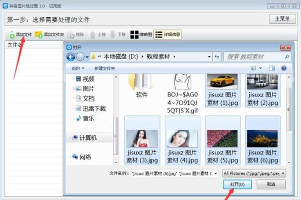Viewport: 301px width, 200px height.
Task: Switch to 详细信息 details view
Action: click(x=168, y=35)
